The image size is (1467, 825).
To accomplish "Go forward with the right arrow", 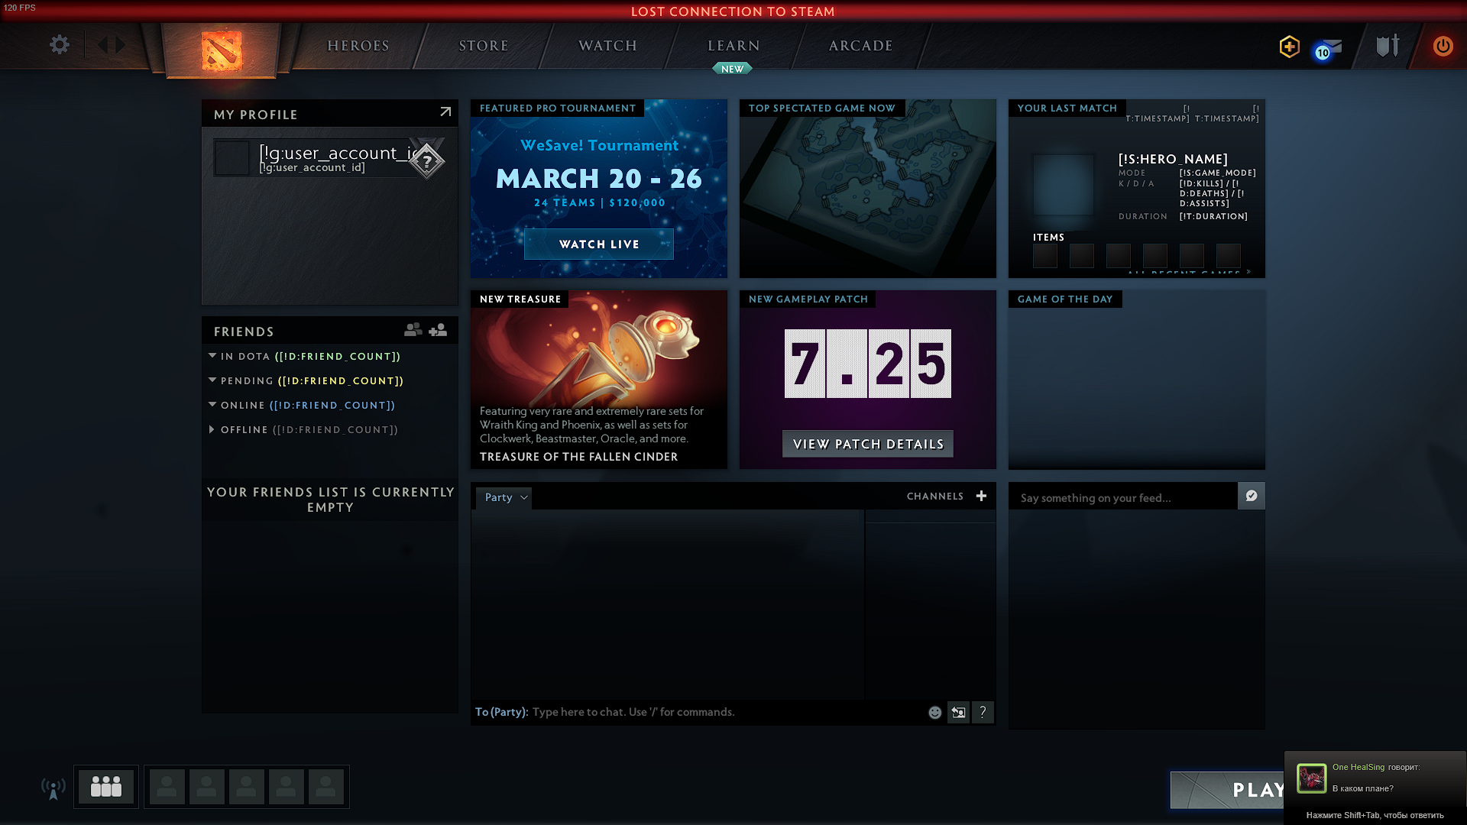I will (120, 45).
